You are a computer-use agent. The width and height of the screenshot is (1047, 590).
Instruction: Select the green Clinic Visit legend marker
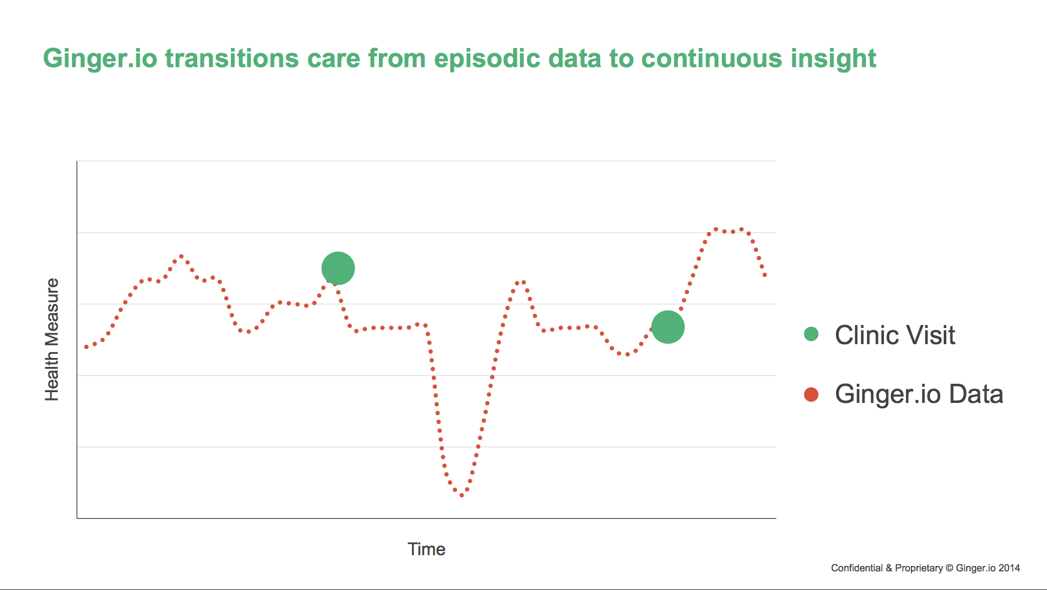[811, 334]
